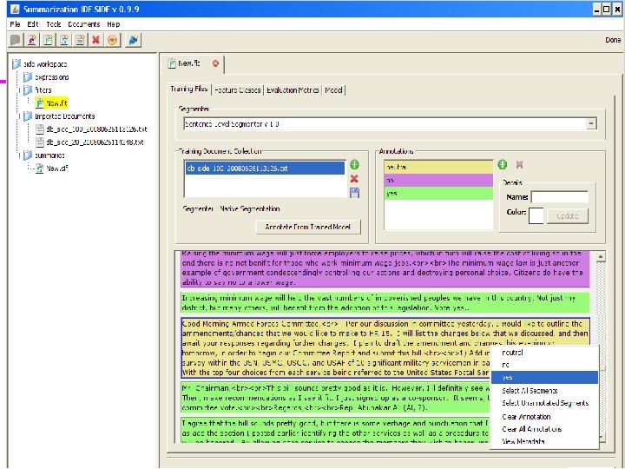Collapse the filters folder node
Image resolution: width=625 pixels, height=469 pixels.
(x=19, y=90)
